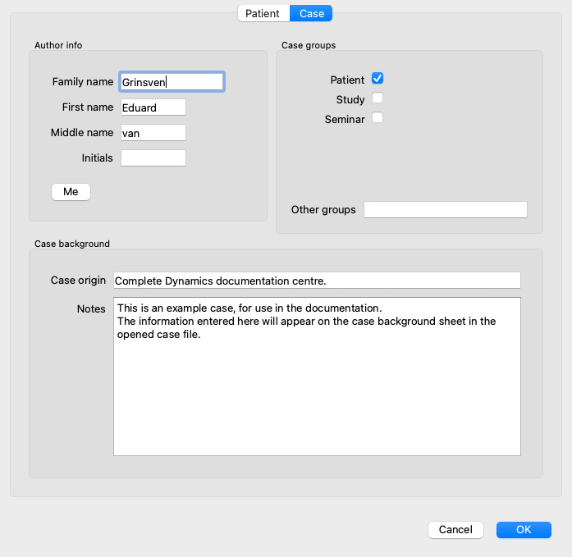Select the Case tab

[x=311, y=13]
